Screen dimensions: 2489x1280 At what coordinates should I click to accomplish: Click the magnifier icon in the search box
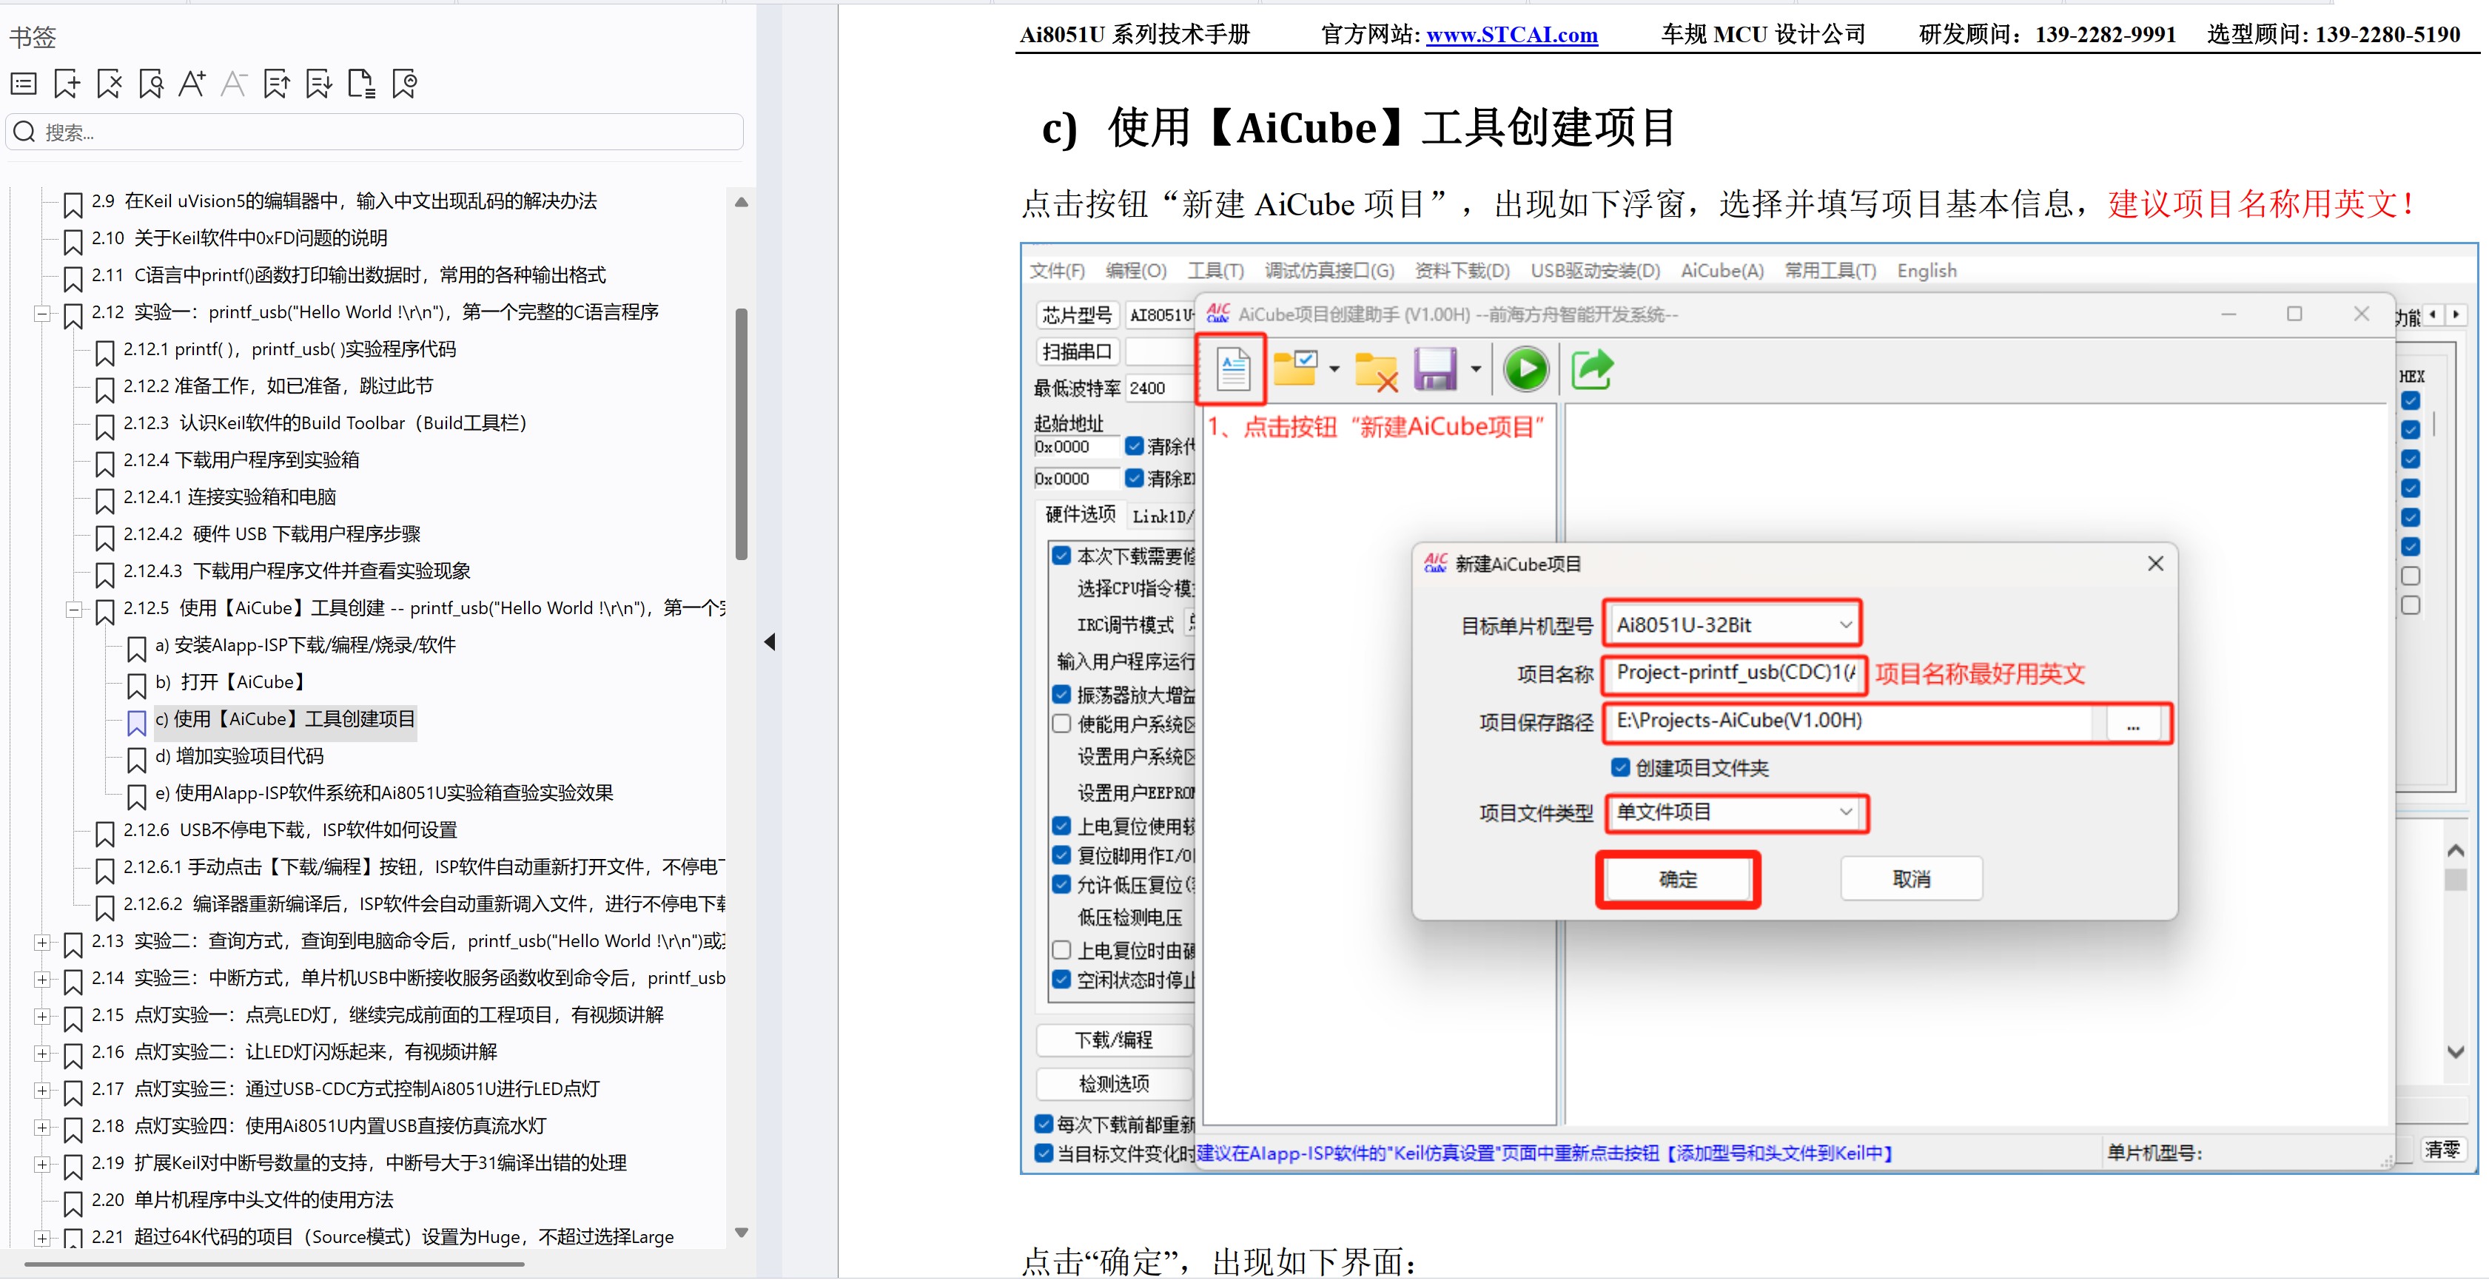25,132
